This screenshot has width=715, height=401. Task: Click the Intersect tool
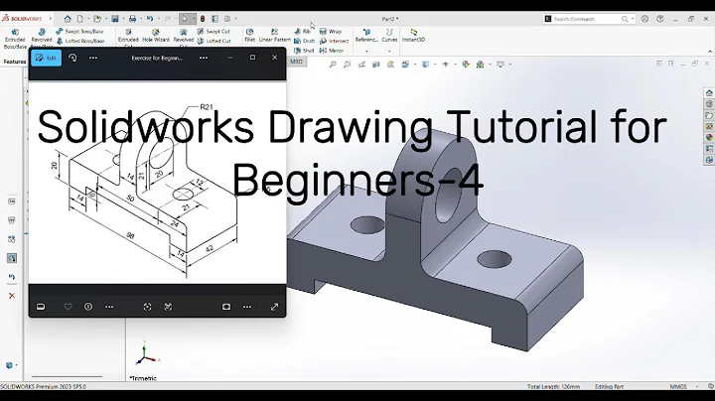335,41
